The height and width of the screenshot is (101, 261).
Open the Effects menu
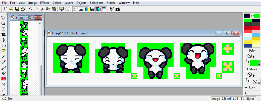(44, 3)
